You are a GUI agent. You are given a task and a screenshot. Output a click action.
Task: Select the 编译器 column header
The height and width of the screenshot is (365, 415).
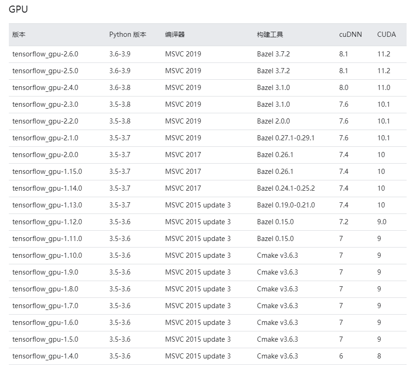pyautogui.click(x=175, y=34)
